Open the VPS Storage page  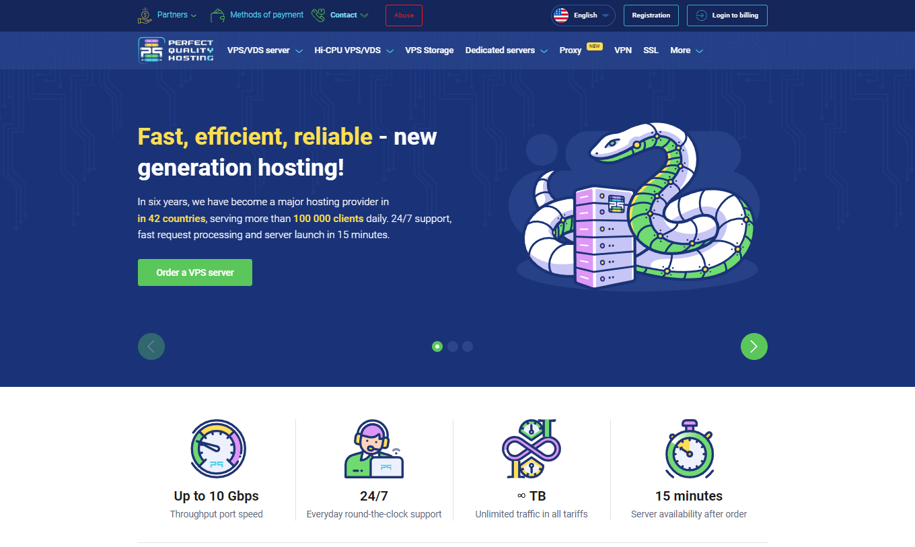pyautogui.click(x=429, y=50)
